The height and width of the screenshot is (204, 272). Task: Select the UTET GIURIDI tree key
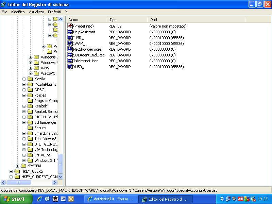(x=46, y=144)
